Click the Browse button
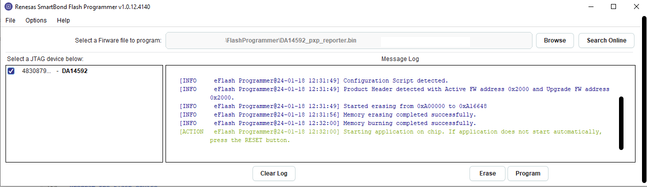This screenshot has width=647, height=187. click(555, 40)
